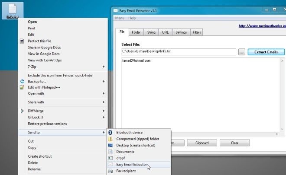Screen dimensions: 286x175
Task: Select Restore previous versions
Action: (47, 124)
